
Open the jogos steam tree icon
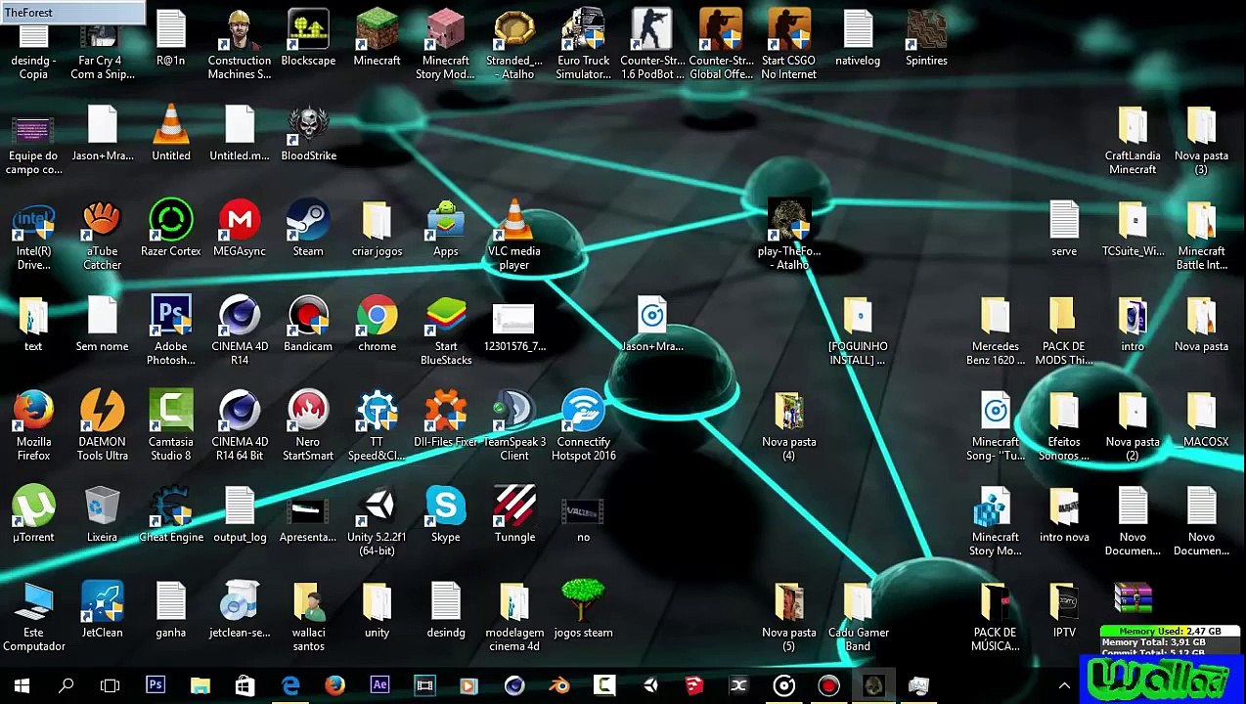583,611
